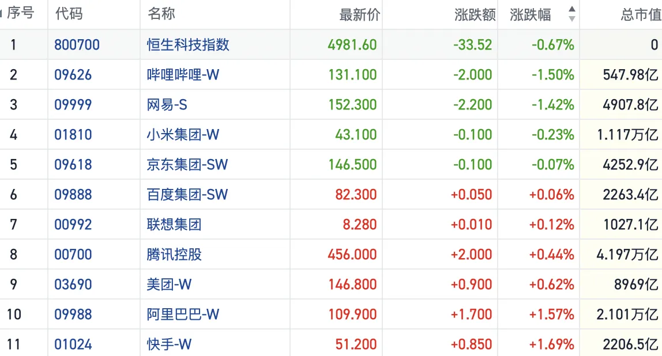Image resolution: width=662 pixels, height=356 pixels.
Task: Open 哔哩哔哩-W stock page
Action: 183,75
